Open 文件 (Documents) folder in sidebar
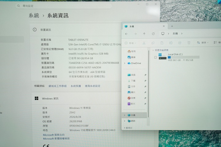 tap(131, 86)
